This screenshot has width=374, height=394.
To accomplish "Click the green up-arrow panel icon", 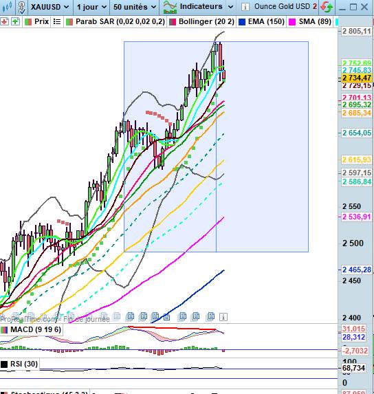I will tap(15, 21).
